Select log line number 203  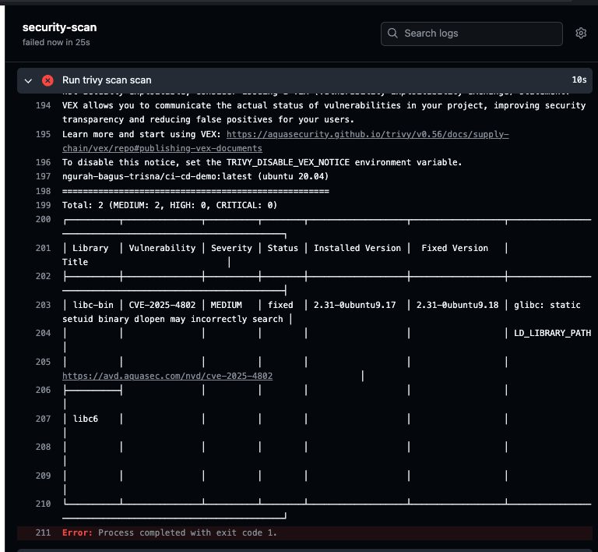(43, 305)
